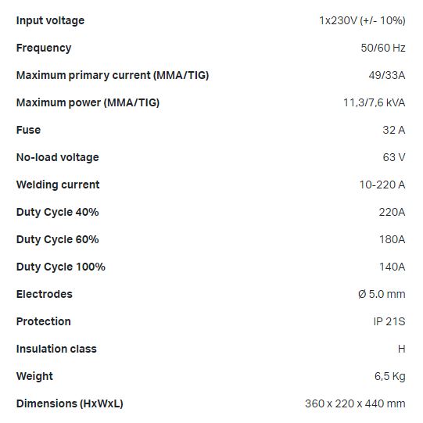Select the 11,3/7,6 kVA value
The width and height of the screenshot is (423, 423).
tap(375, 102)
